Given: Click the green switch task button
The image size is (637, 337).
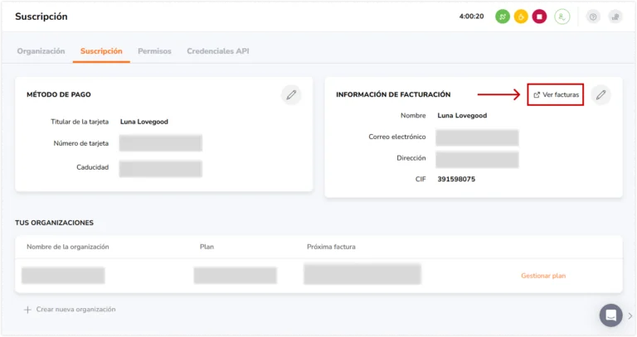Looking at the screenshot, I should click(503, 17).
